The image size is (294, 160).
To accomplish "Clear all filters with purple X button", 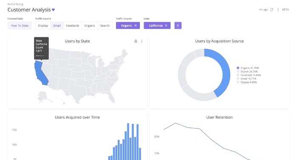I will pos(178,25).
